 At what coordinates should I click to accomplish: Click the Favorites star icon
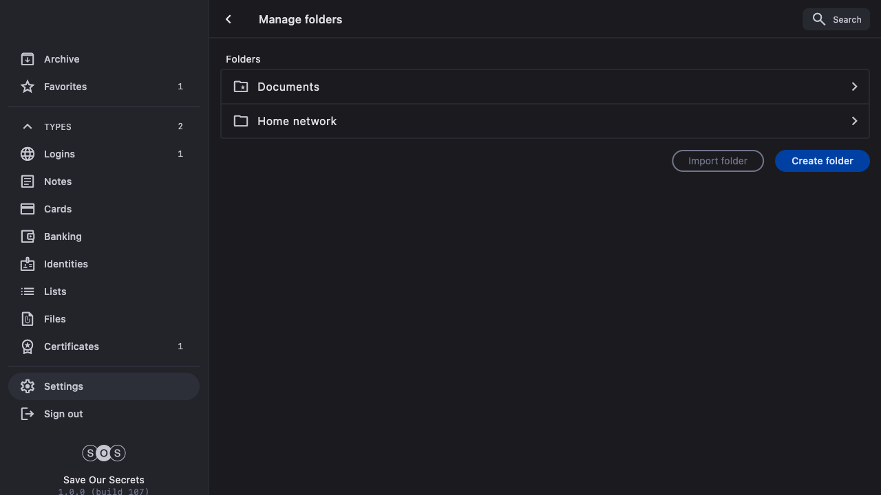click(x=28, y=87)
